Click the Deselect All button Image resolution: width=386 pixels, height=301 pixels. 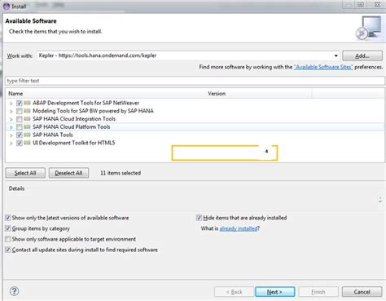tap(68, 173)
